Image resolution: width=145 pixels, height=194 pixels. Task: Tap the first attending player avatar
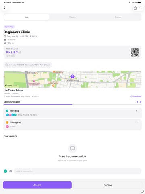point(7,115)
